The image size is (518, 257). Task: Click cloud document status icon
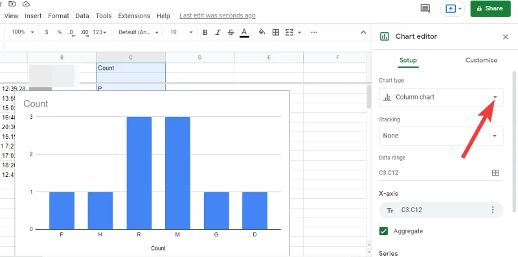pos(26,4)
